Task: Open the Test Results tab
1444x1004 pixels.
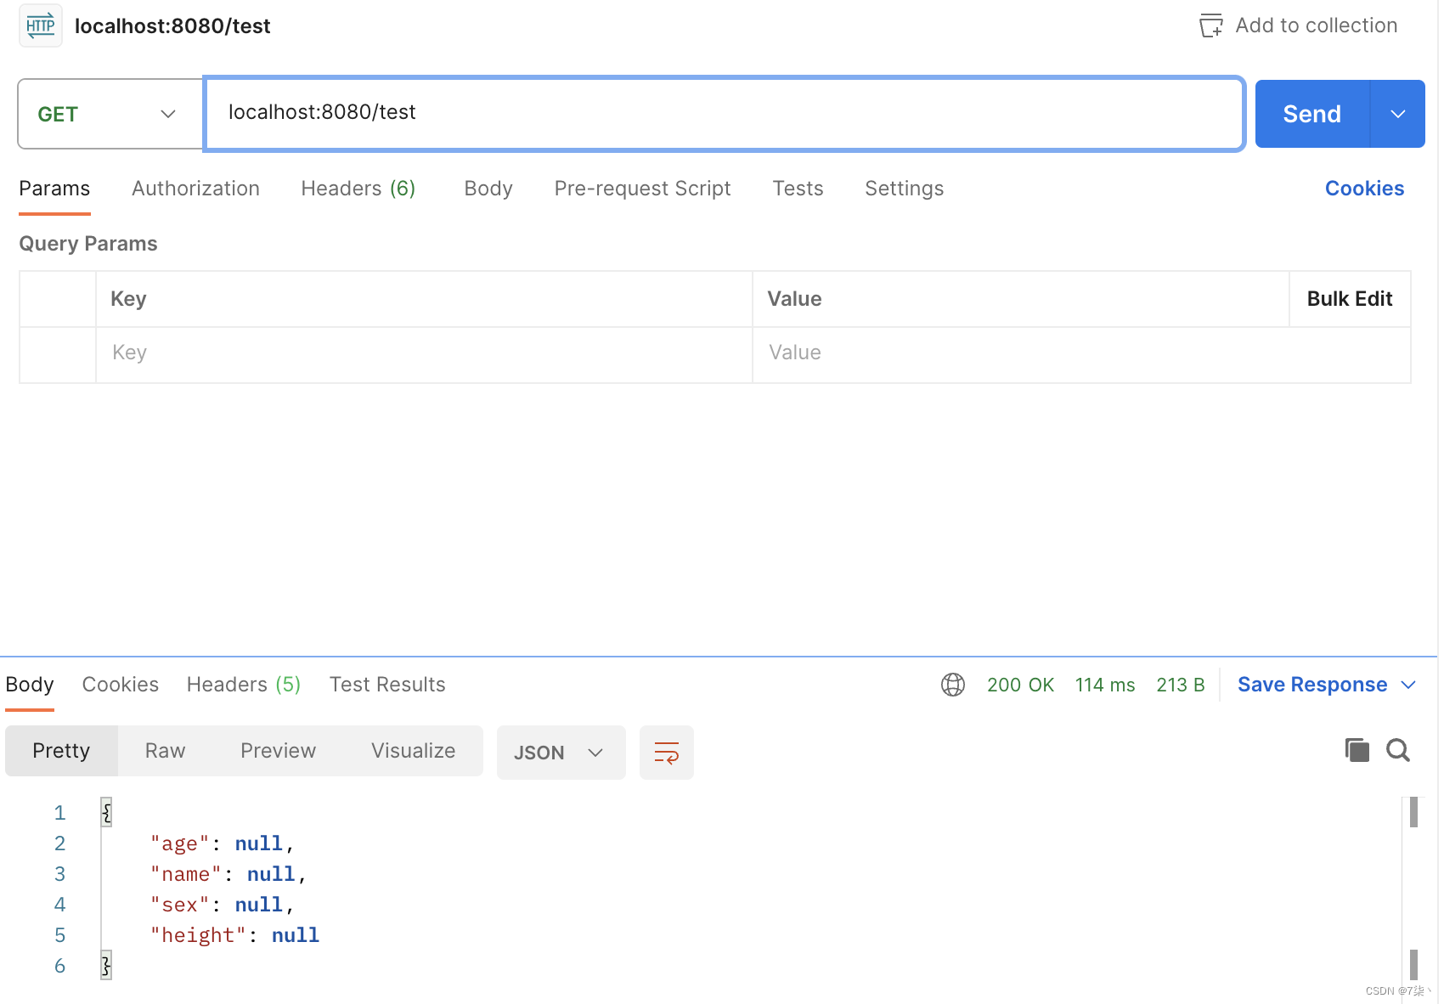Action: point(387,685)
